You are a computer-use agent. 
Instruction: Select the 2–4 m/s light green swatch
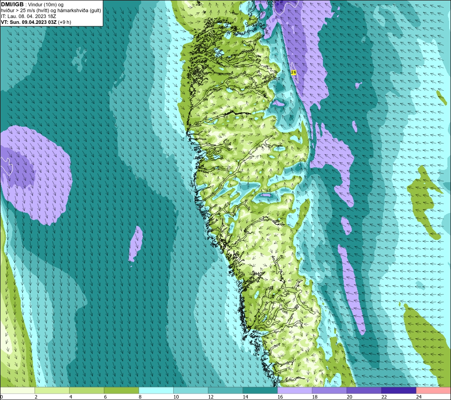point(52,391)
